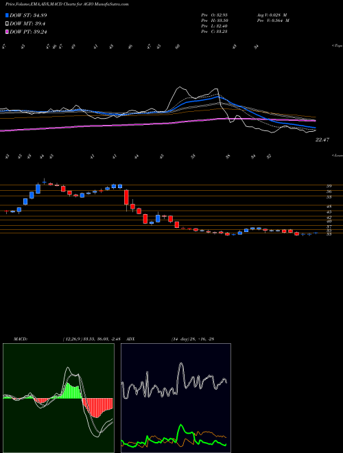
Task: Click the 39 price axis label
Action: pos(329,186)
